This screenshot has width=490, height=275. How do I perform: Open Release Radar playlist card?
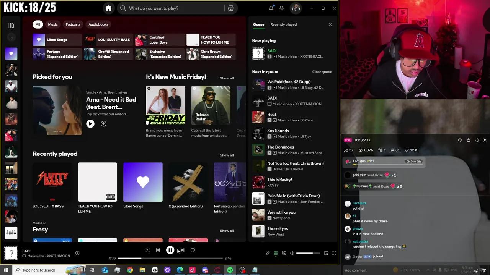(211, 112)
